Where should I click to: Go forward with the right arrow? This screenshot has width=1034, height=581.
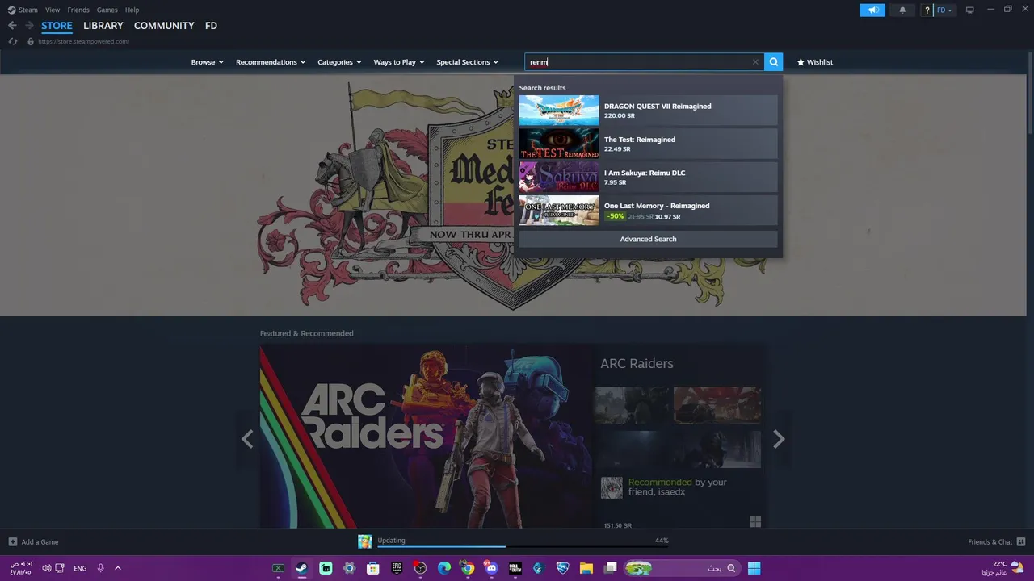point(29,26)
